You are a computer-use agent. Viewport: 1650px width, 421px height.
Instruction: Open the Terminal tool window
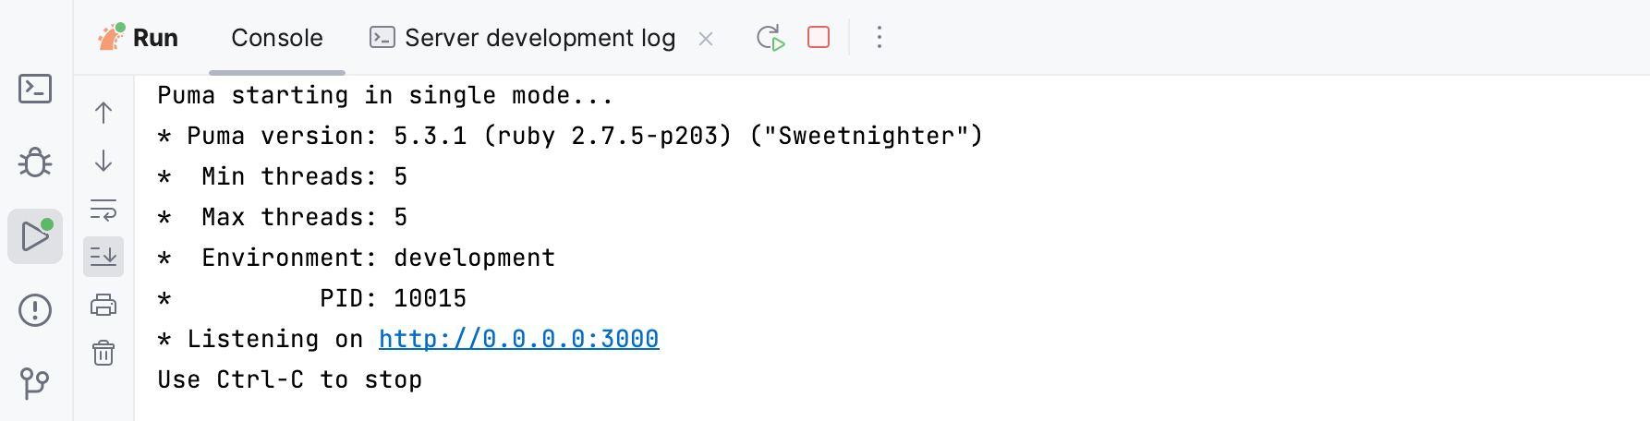(x=35, y=89)
